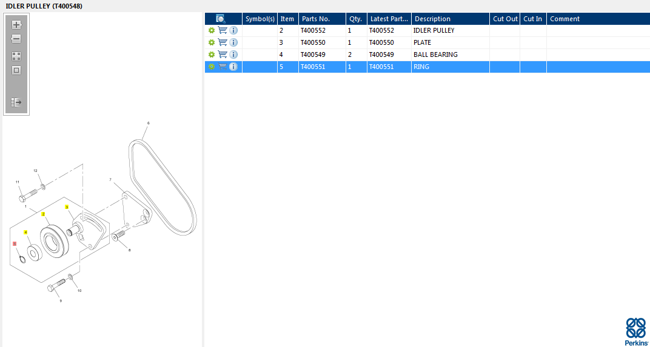Click green gear icon for IDLER PULLEY row
This screenshot has width=650, height=347.
(x=212, y=31)
